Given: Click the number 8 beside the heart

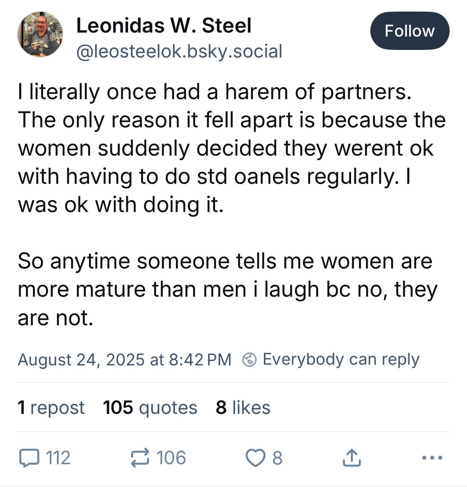Looking at the screenshot, I should coord(277,458).
